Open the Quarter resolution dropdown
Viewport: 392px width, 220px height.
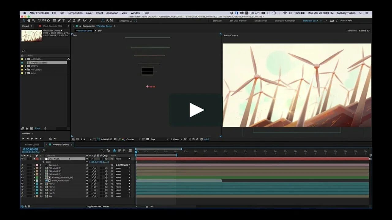click(x=134, y=139)
